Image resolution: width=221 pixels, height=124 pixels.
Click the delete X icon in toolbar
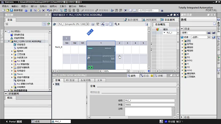coord(43,10)
